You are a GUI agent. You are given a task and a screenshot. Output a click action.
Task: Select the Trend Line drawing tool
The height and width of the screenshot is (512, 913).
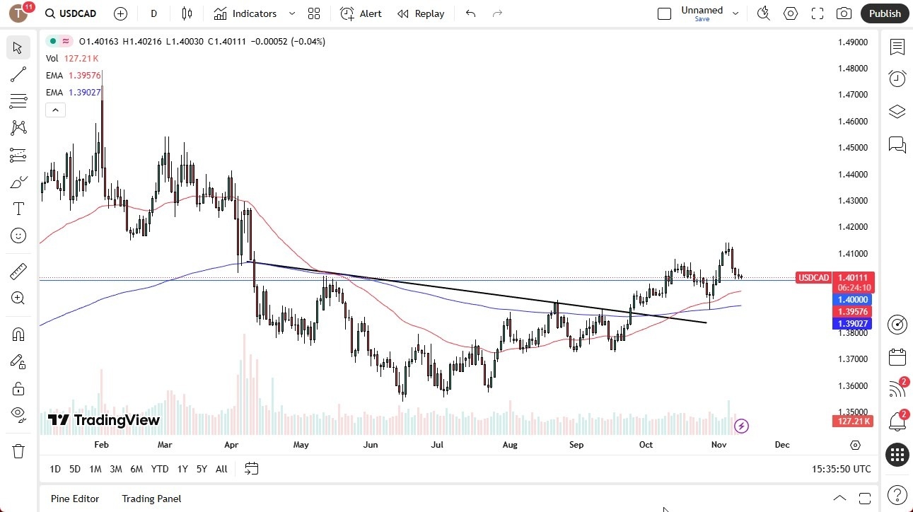coord(18,74)
